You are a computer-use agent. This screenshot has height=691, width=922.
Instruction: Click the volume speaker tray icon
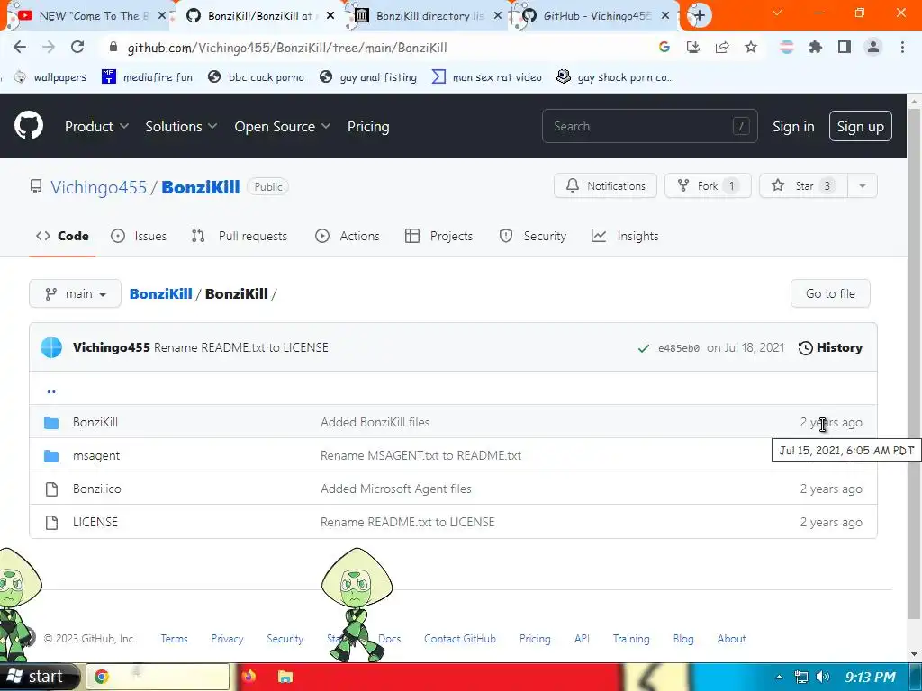(823, 677)
